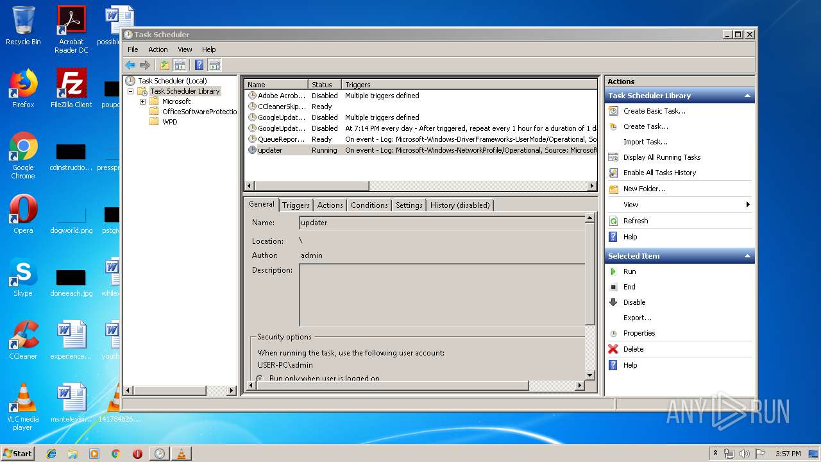Switch to the Actions tab in task details

pos(330,205)
